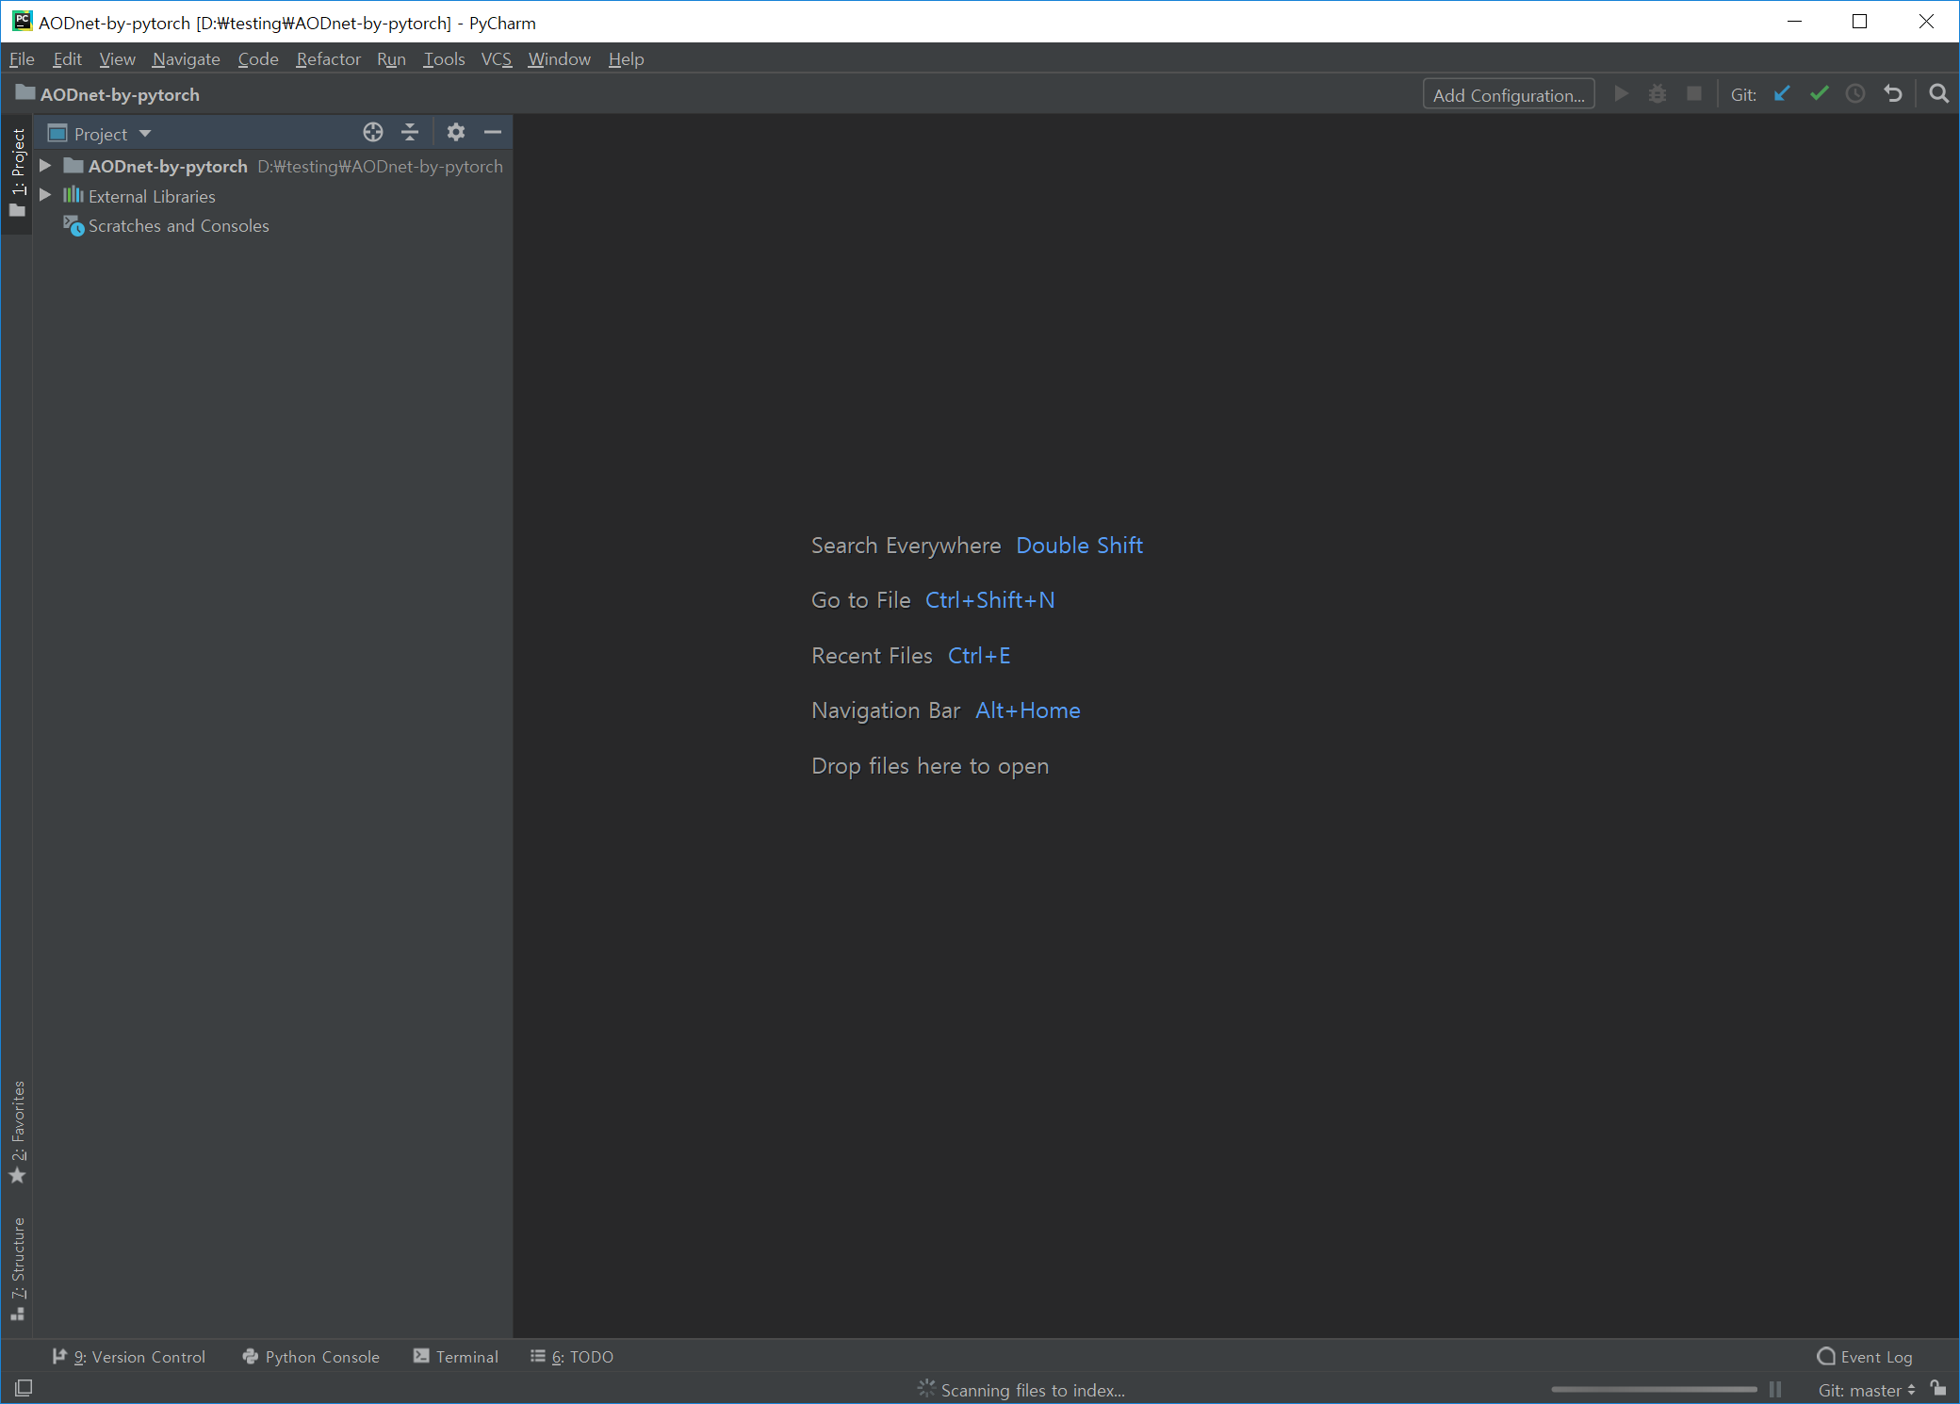Open the Terminal tab
The height and width of the screenshot is (1404, 1960).
pos(456,1357)
